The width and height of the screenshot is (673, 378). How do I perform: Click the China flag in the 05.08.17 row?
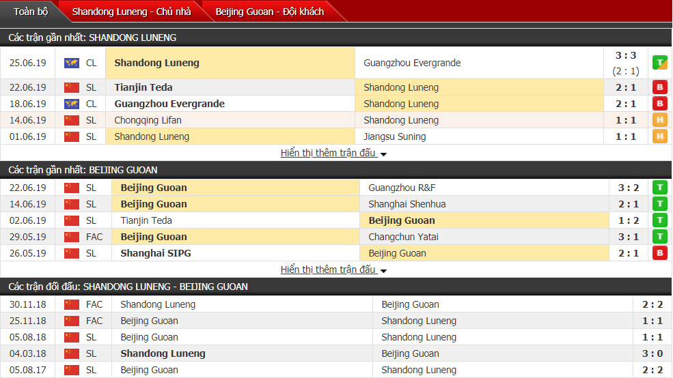click(72, 370)
